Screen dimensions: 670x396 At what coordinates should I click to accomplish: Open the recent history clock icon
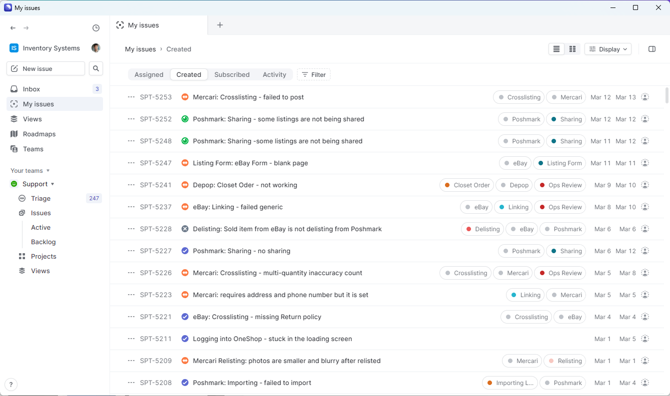96,28
